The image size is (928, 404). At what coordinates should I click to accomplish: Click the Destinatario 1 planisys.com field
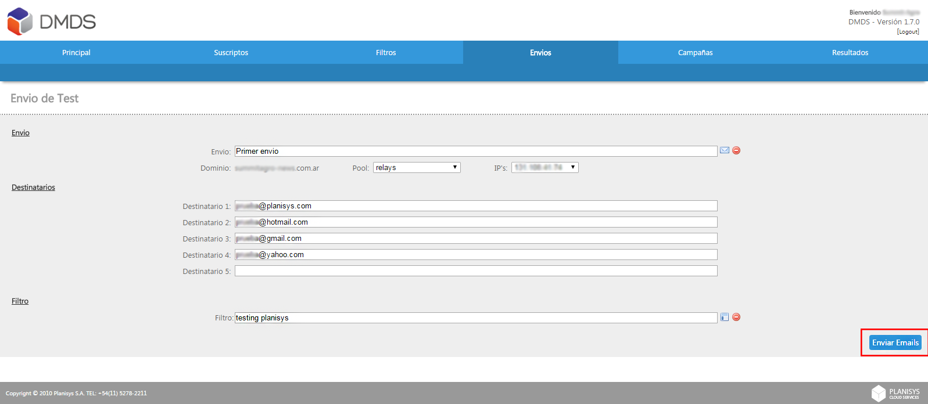tap(476, 206)
